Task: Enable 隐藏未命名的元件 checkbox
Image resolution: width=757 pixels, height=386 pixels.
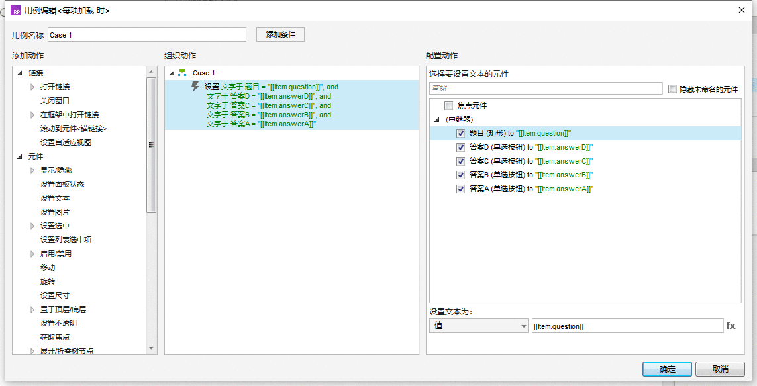Action: [x=672, y=89]
